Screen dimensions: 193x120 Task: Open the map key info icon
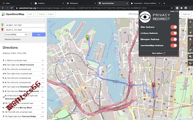[x=190, y=45]
